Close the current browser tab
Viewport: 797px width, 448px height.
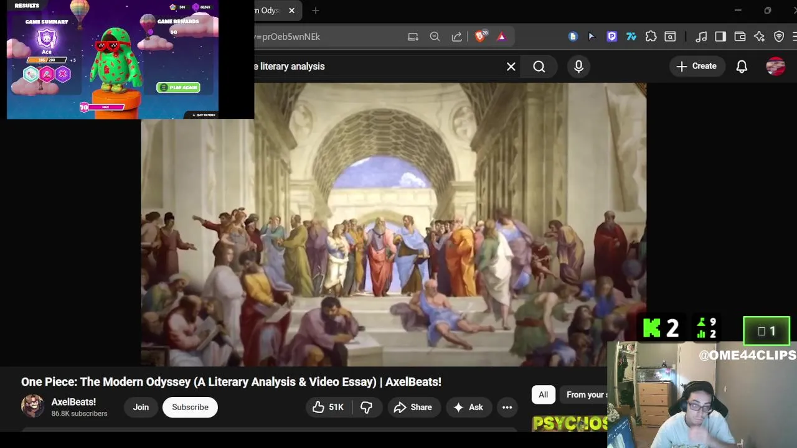(291, 11)
